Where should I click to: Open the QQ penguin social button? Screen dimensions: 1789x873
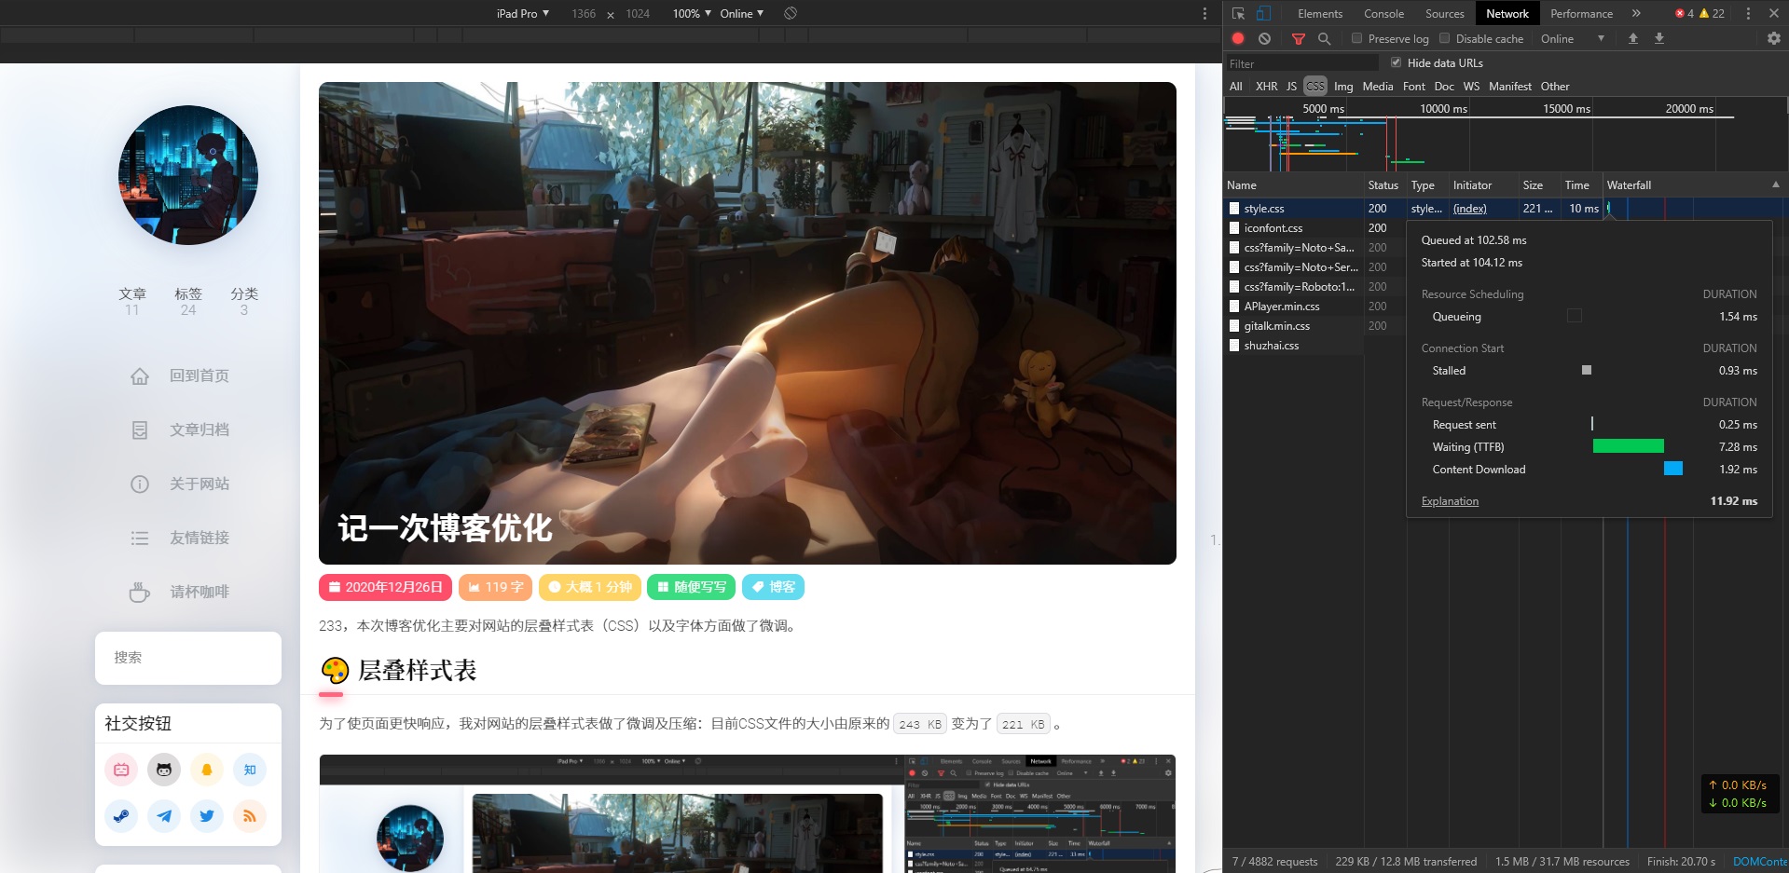[x=207, y=770]
